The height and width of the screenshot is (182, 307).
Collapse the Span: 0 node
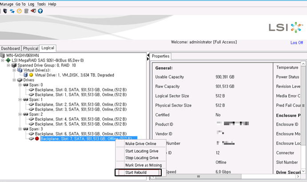[x=20, y=85]
